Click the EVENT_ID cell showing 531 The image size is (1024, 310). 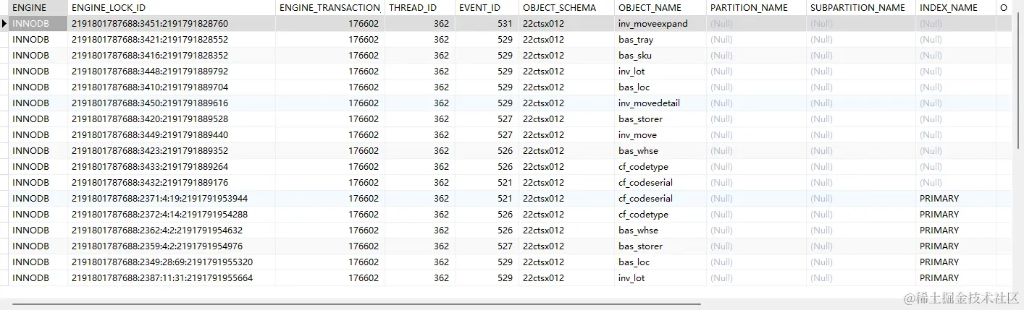coord(487,24)
